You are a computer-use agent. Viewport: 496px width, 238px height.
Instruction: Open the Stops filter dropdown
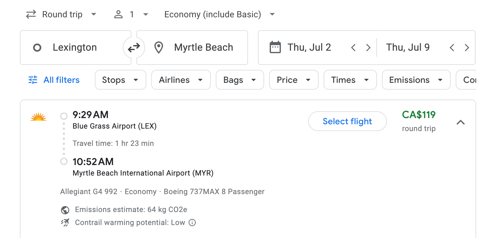(x=120, y=80)
